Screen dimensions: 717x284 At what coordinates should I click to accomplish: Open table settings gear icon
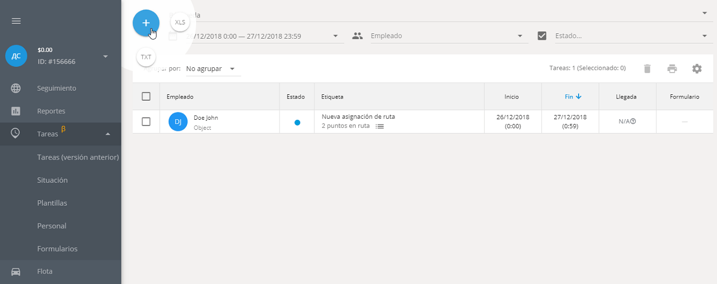[697, 68]
